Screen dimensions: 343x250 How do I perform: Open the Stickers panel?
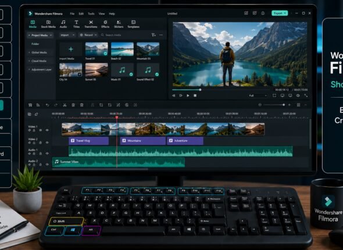(x=119, y=24)
